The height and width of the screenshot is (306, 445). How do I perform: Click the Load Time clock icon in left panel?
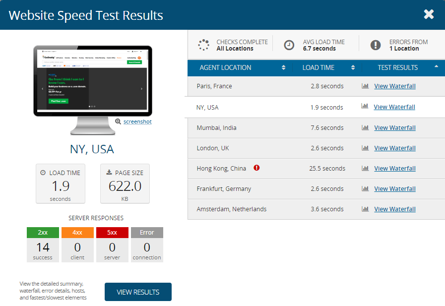point(43,173)
